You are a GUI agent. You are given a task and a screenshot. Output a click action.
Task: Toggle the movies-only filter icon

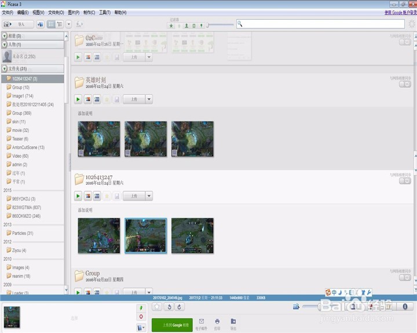pyautogui.click(x=194, y=25)
